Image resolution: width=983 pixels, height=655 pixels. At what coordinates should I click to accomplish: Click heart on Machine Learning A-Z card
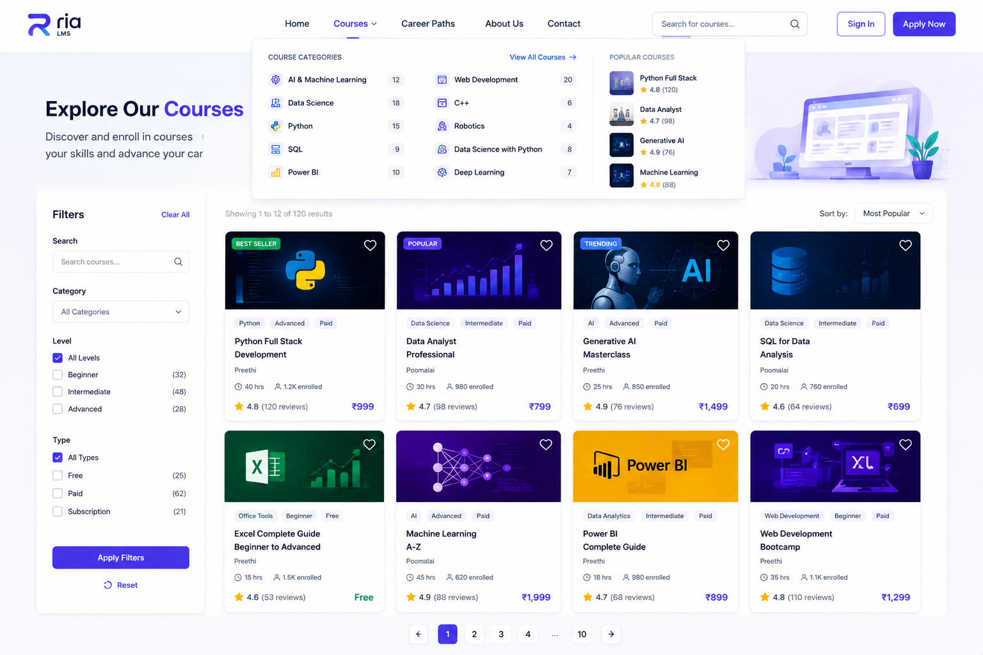546,444
